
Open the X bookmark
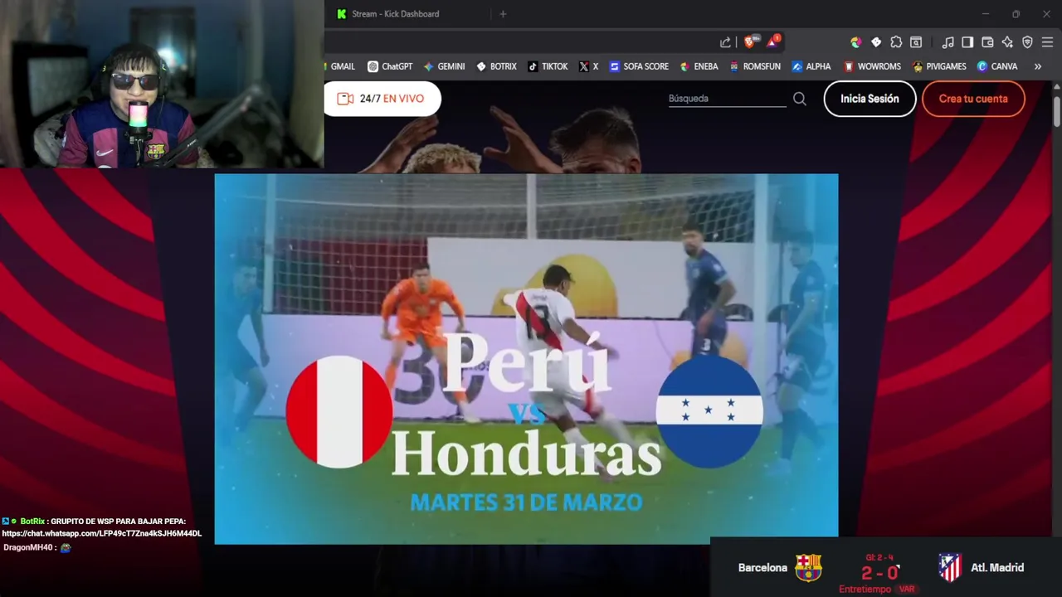tap(588, 66)
